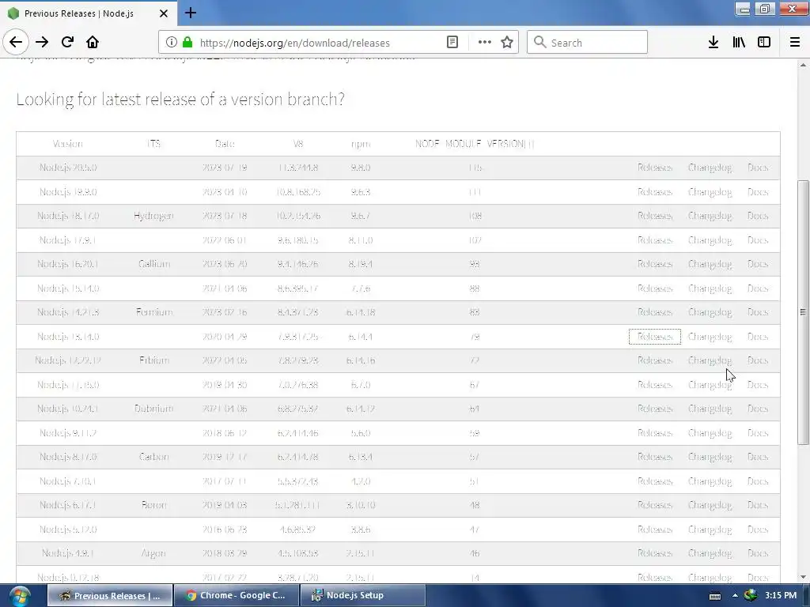Viewport: 810px width, 607px height.
Task: Click the Node.js 5.12.0 version cell
Action: click(68, 529)
